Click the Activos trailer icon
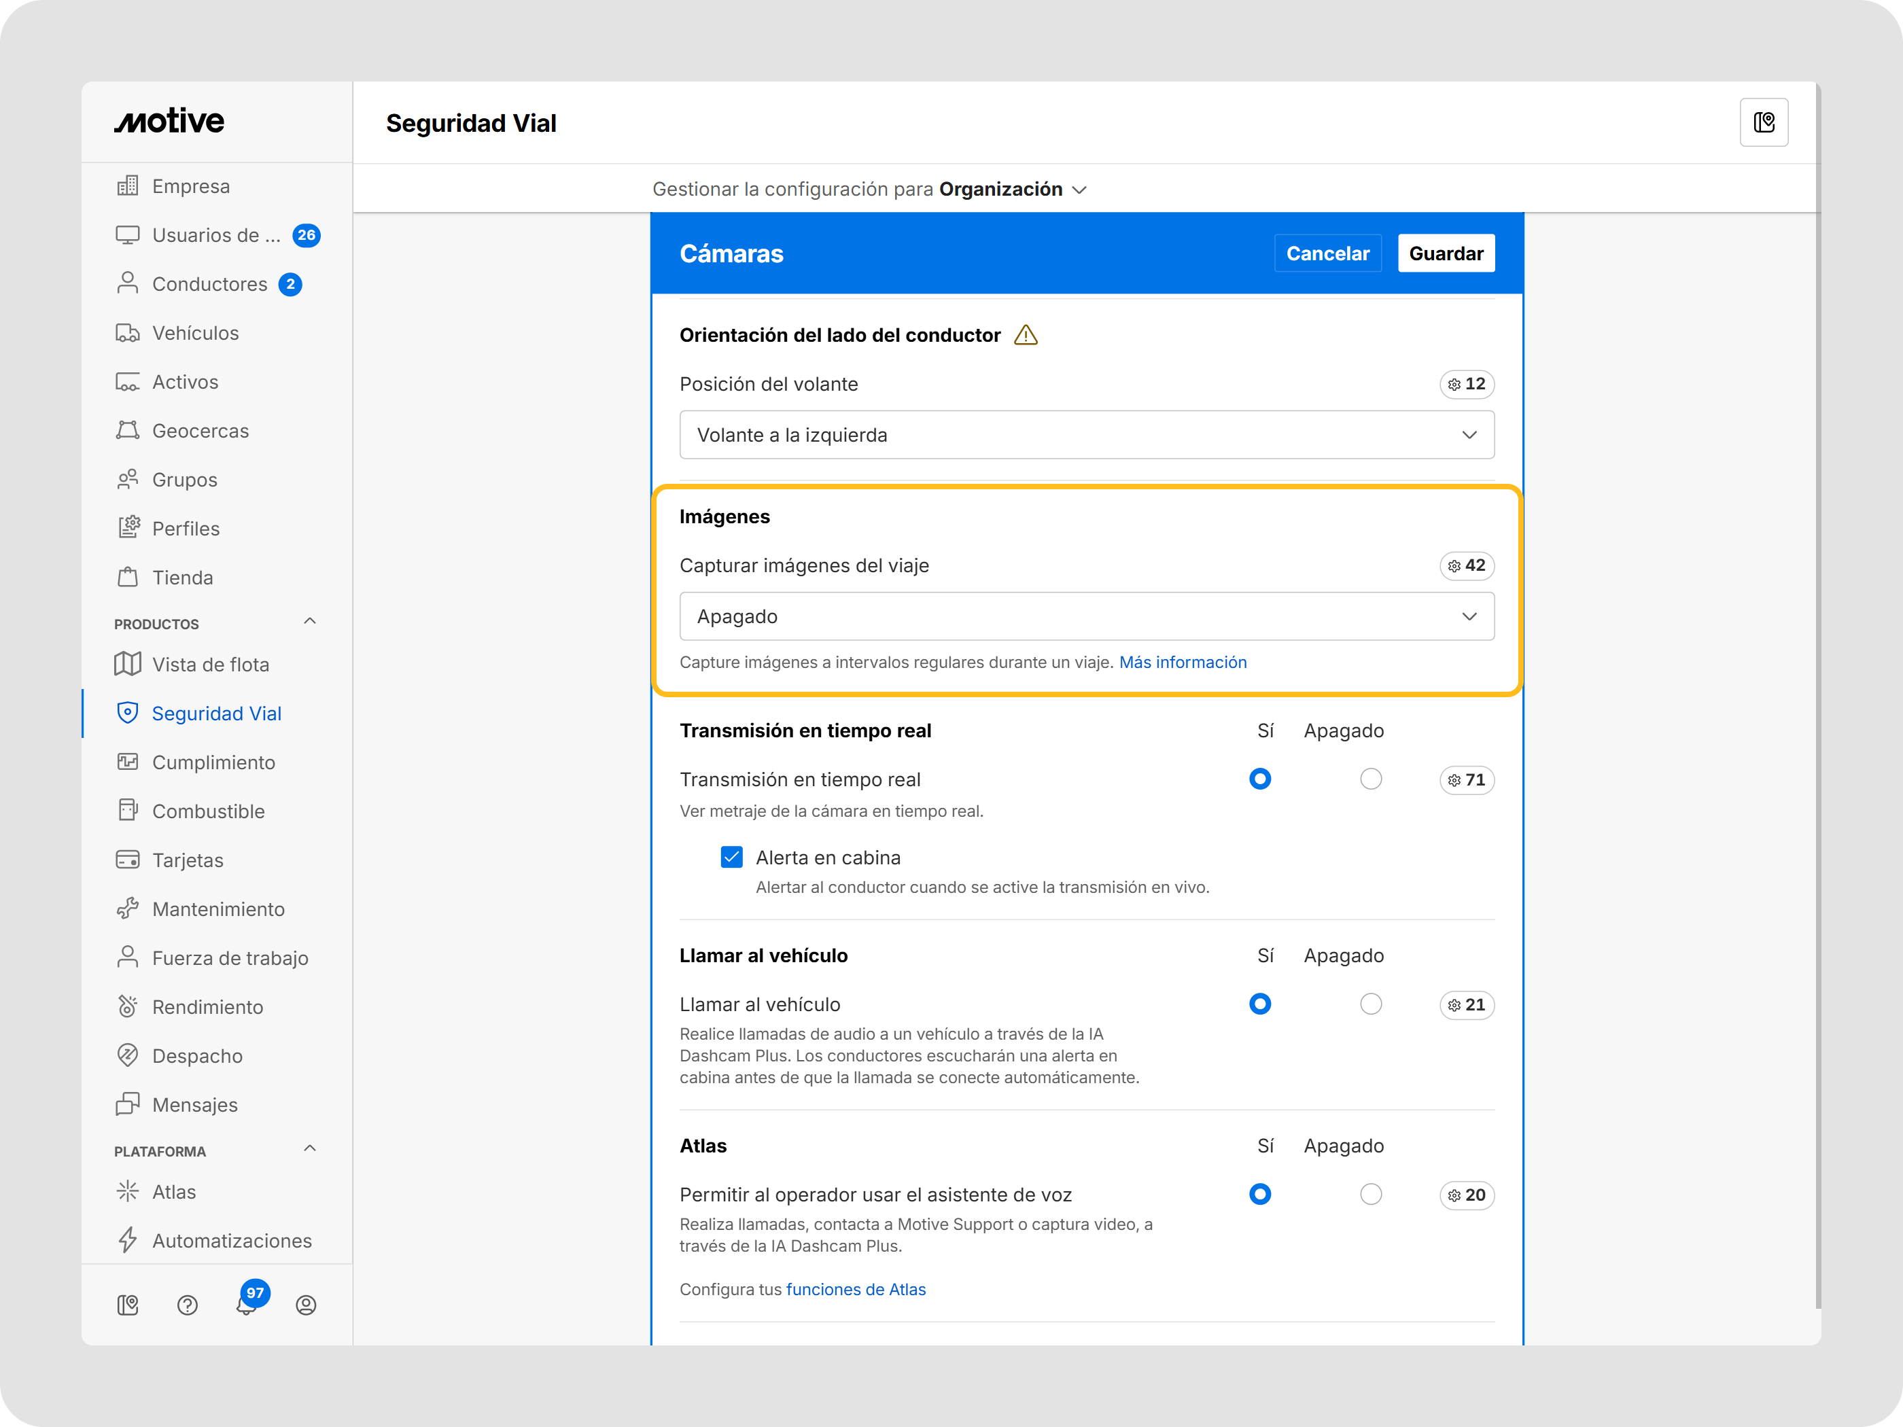The height and width of the screenshot is (1427, 1903). (127, 382)
